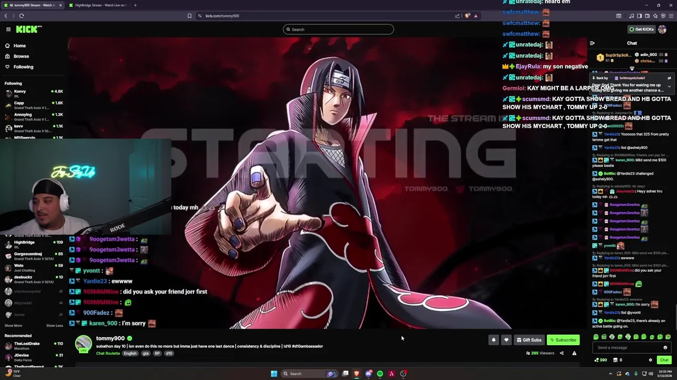Image resolution: width=677 pixels, height=380 pixels.
Task: Open Spotify from taskbar
Action: [380, 374]
